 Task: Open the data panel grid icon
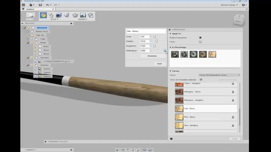pyautogui.click(x=23, y=5)
